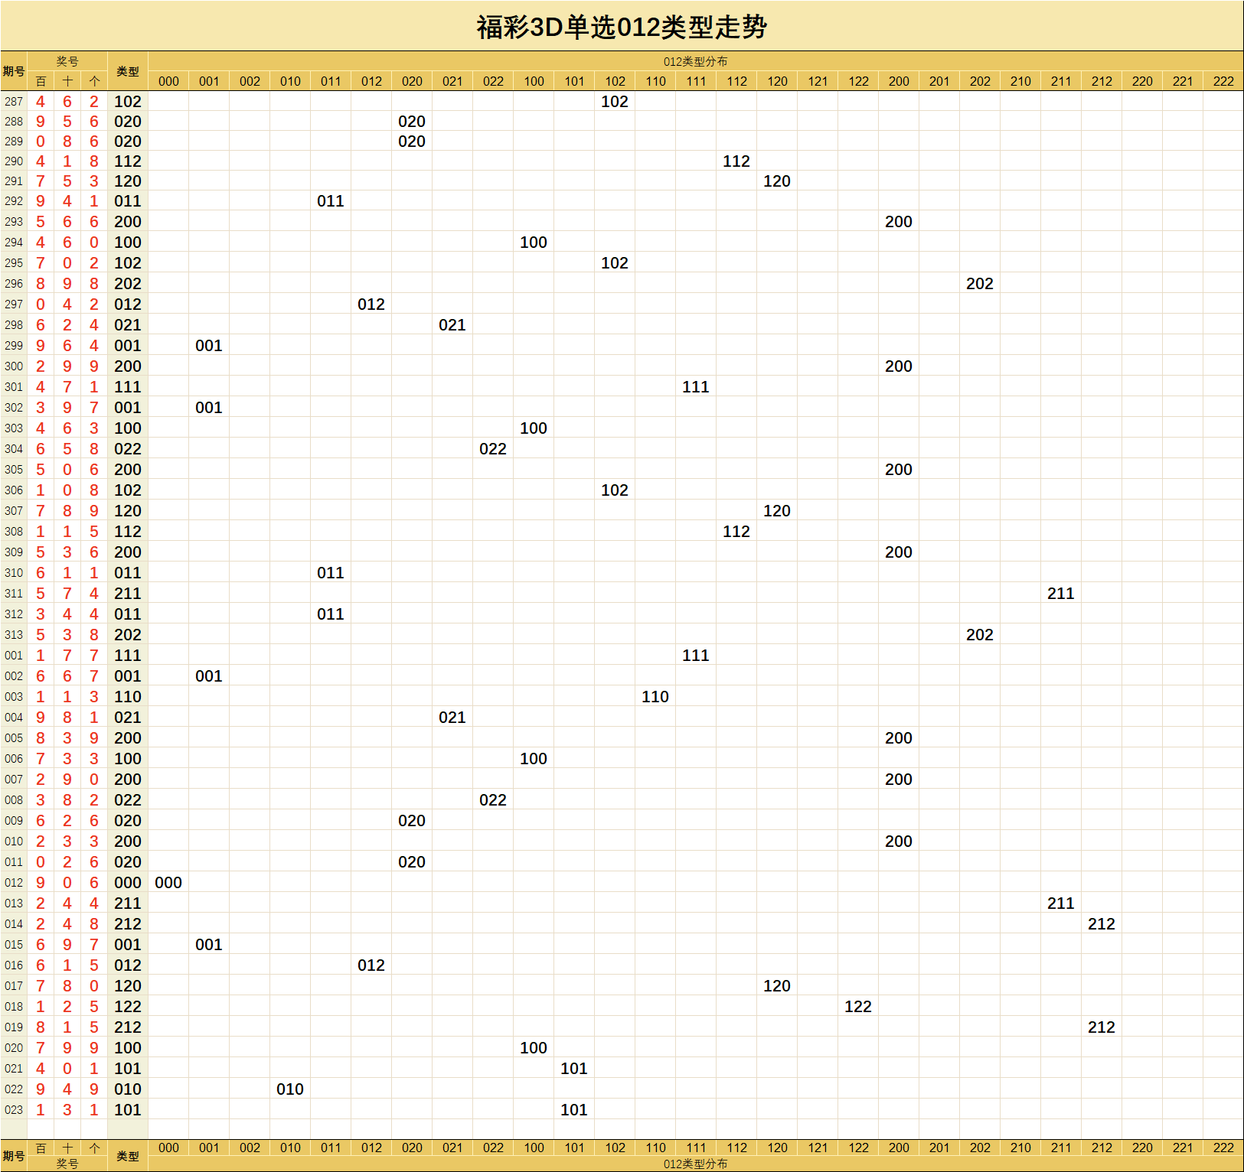The height and width of the screenshot is (1172, 1244).
Task: Click distribution marker 000 in row 012
Action: [x=168, y=882]
